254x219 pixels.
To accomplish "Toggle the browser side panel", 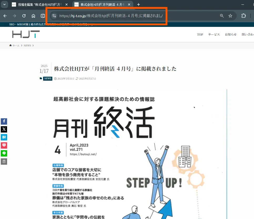I will (x=43, y=16).
